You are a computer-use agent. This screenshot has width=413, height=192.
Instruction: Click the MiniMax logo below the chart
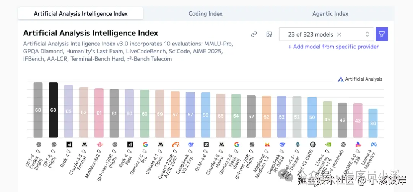[99, 144]
